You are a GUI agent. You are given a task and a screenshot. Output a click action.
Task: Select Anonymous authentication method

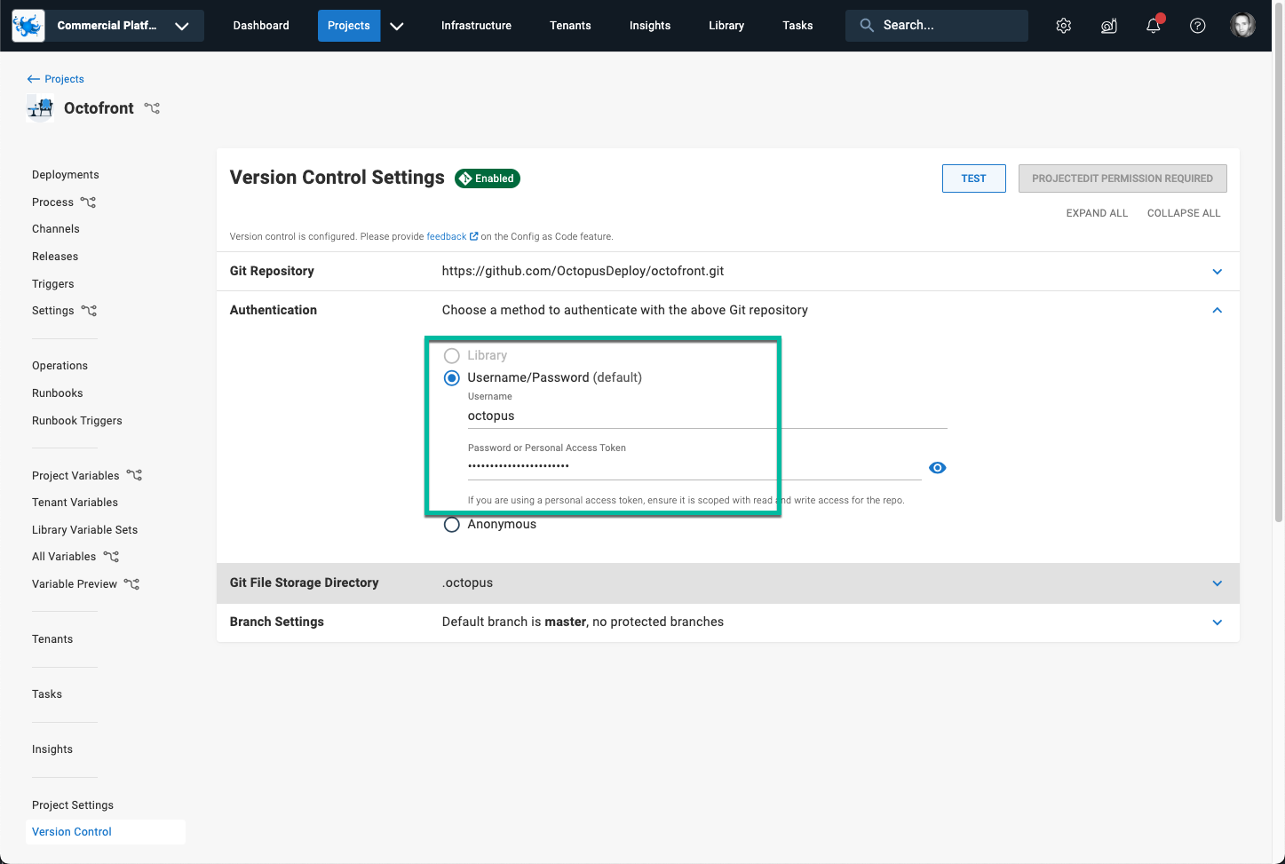click(451, 524)
